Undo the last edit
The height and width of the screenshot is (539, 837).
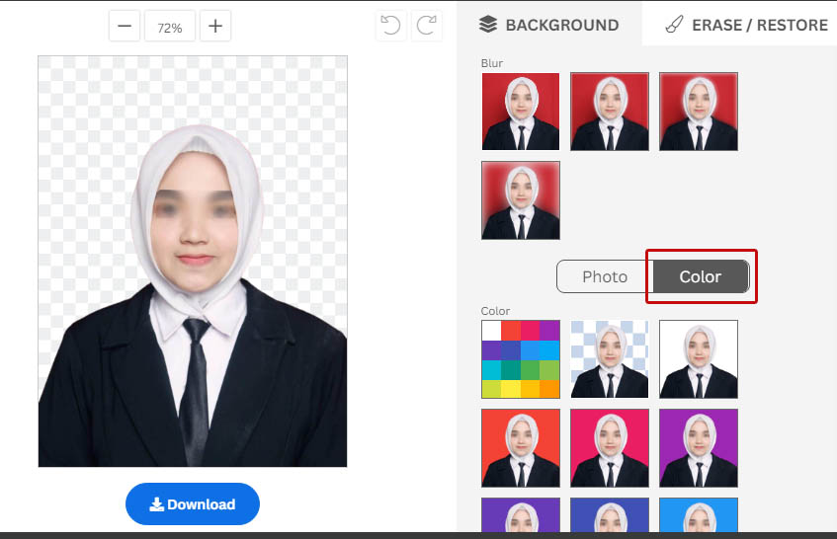390,26
